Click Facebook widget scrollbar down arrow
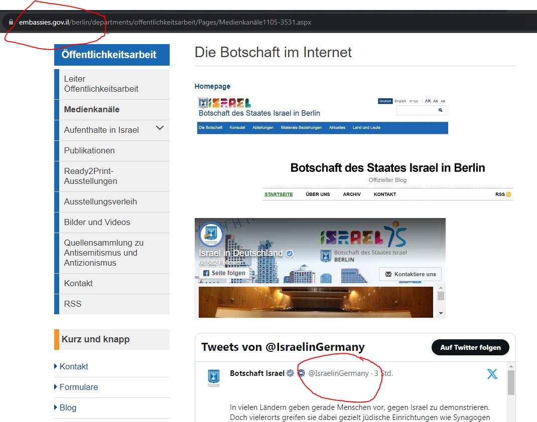The image size is (537, 422). click(441, 313)
